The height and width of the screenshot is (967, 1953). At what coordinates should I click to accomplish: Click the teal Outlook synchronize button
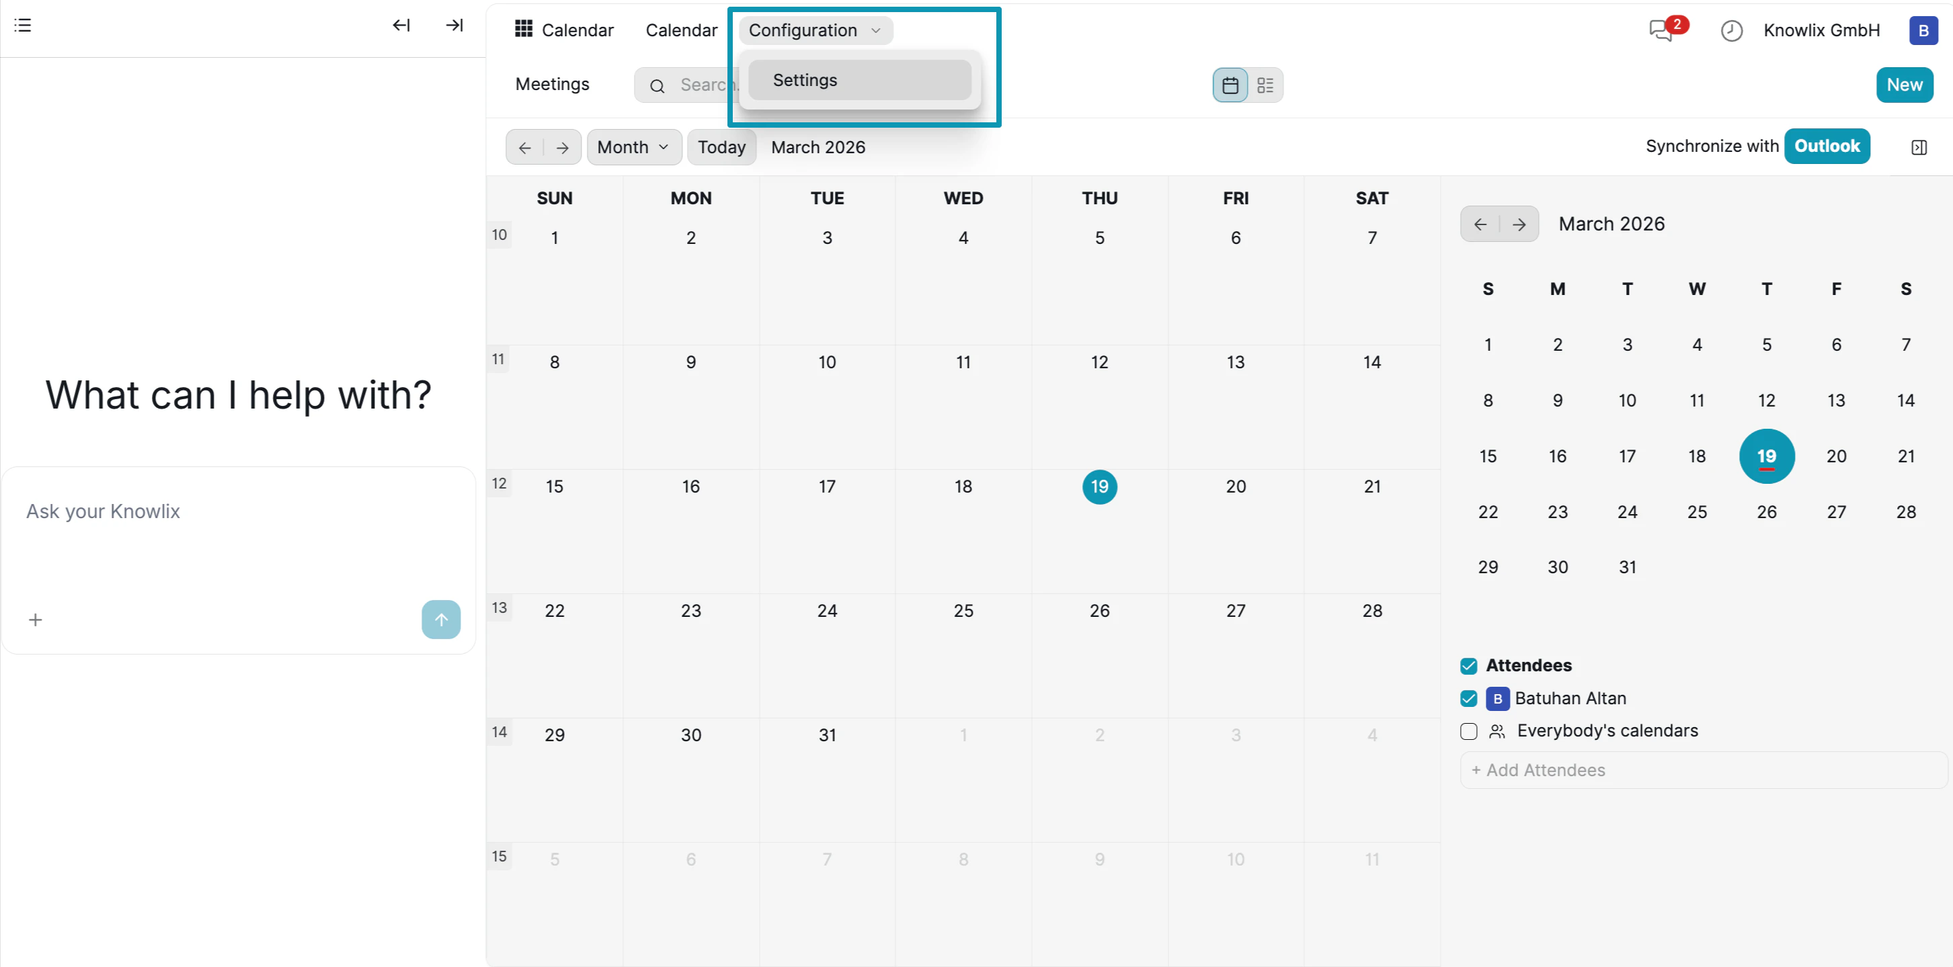tap(1827, 146)
